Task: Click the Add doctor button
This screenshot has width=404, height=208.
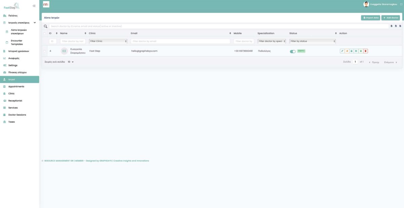Action: click(x=391, y=17)
